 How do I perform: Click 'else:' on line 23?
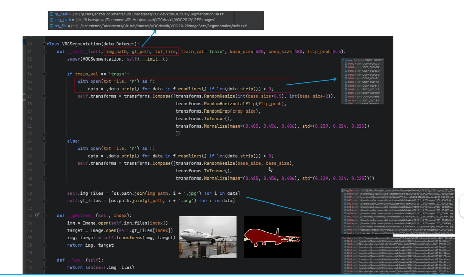point(74,141)
